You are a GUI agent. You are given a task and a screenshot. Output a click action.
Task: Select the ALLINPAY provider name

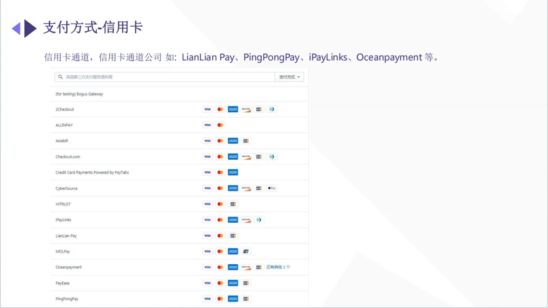[x=64, y=125]
